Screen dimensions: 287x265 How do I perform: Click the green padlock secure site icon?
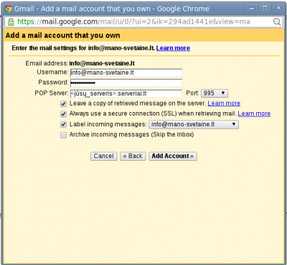(11, 22)
